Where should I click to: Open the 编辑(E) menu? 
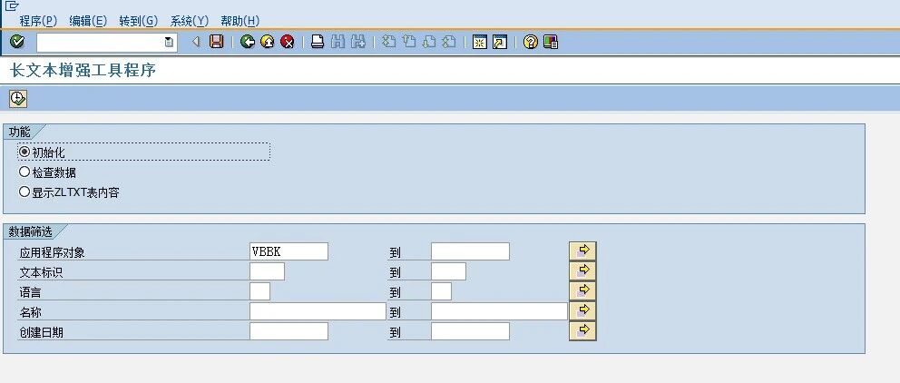click(88, 21)
